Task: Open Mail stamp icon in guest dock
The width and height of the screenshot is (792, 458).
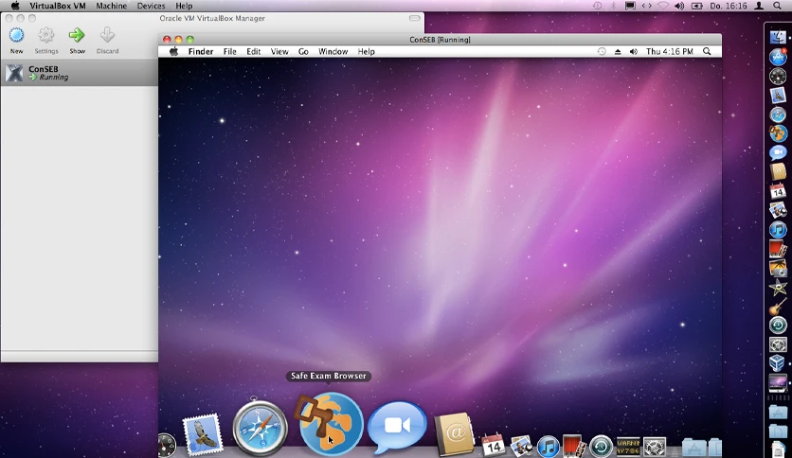Action: click(x=203, y=434)
